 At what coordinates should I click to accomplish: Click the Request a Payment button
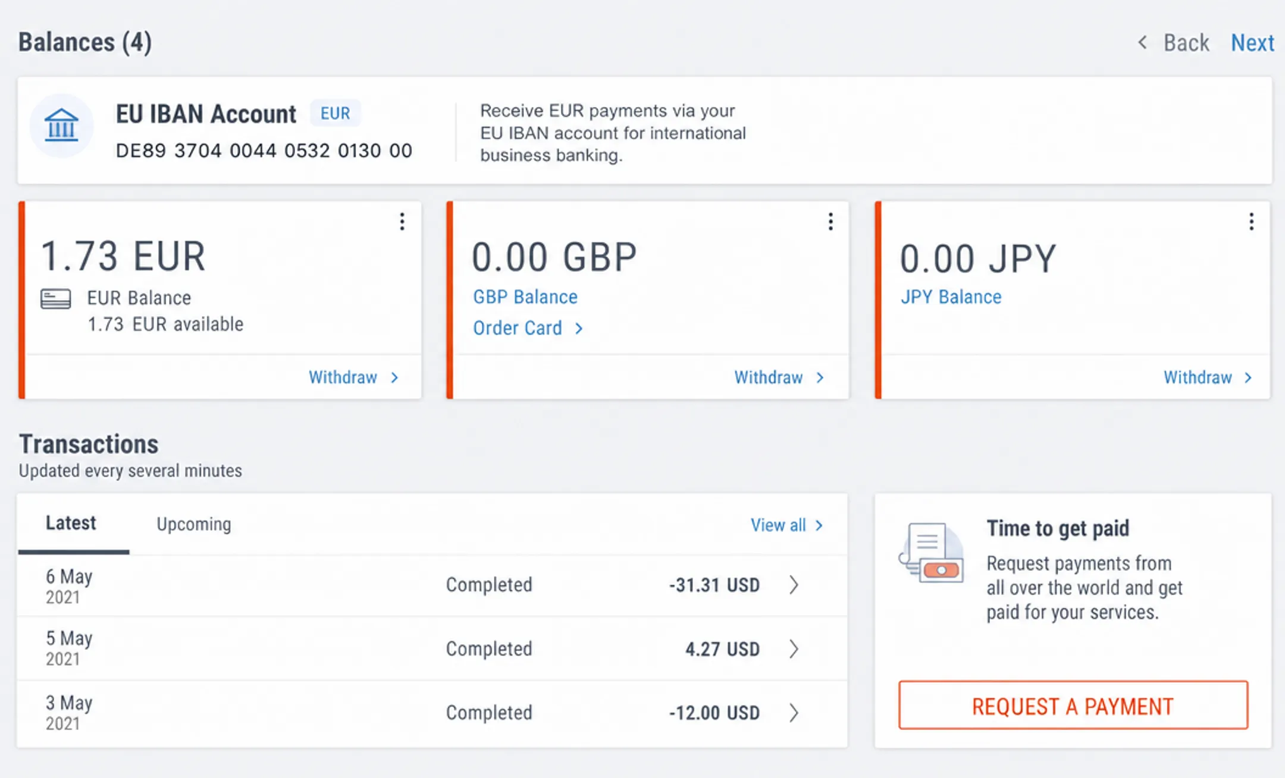point(1073,705)
